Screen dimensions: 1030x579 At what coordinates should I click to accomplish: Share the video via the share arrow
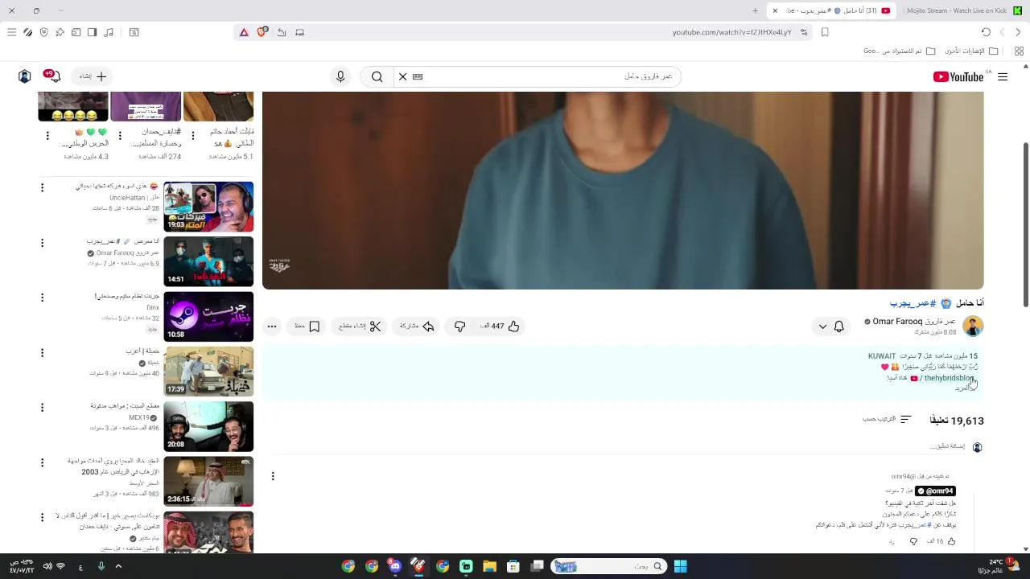[x=417, y=326]
